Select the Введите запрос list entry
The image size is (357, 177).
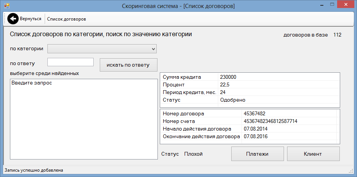(32, 83)
